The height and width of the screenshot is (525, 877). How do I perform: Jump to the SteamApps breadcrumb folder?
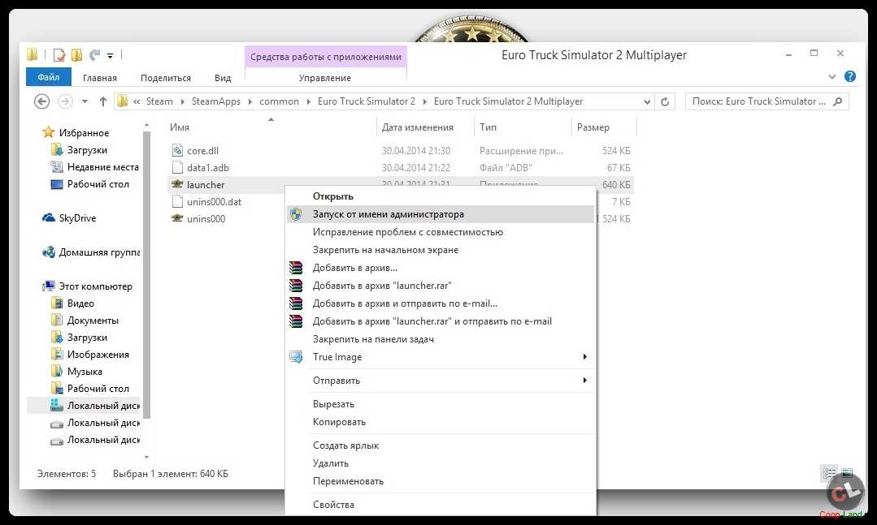216,101
